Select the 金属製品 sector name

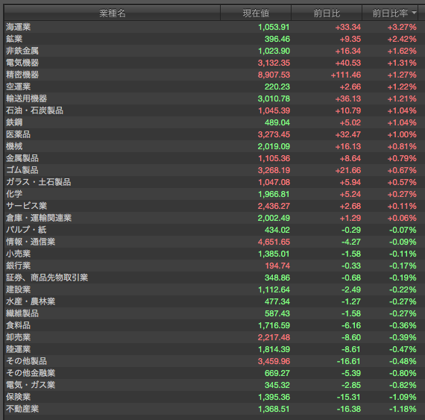tap(22, 158)
